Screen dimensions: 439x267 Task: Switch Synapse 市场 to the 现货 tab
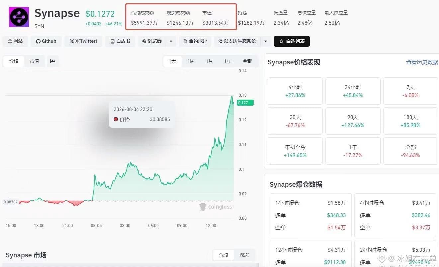coord(244,255)
